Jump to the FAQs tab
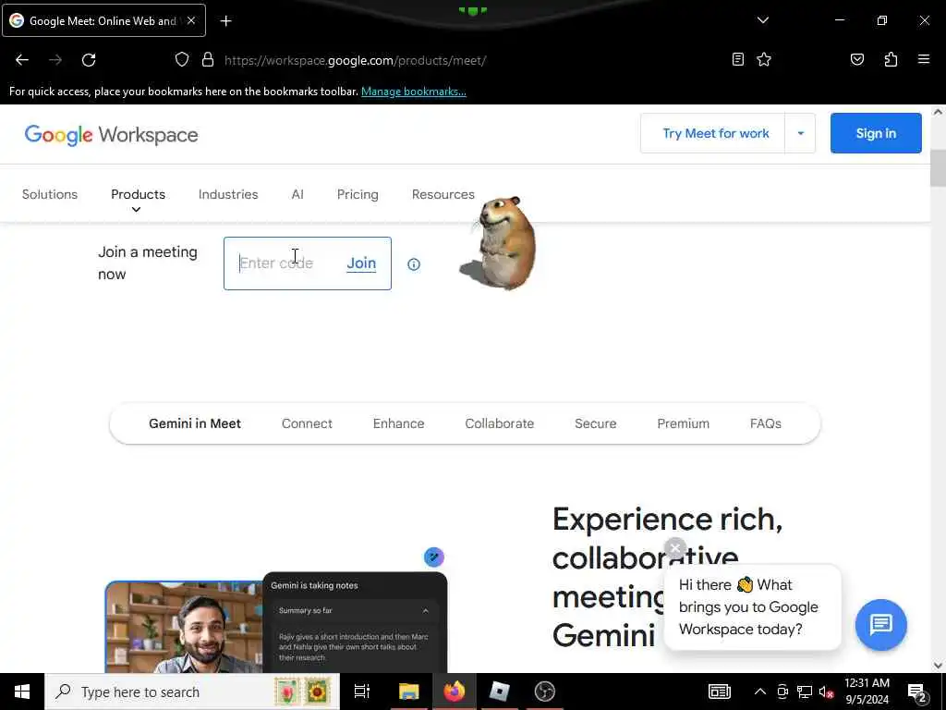 [766, 423]
